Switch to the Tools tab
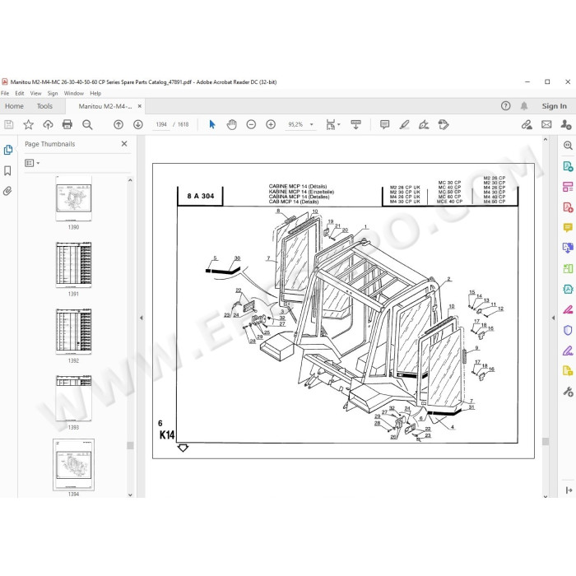This screenshot has width=576, height=576. tap(44, 106)
